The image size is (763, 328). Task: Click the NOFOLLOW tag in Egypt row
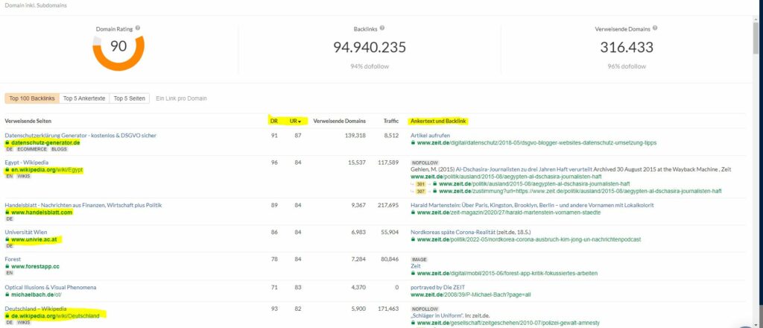pos(424,162)
